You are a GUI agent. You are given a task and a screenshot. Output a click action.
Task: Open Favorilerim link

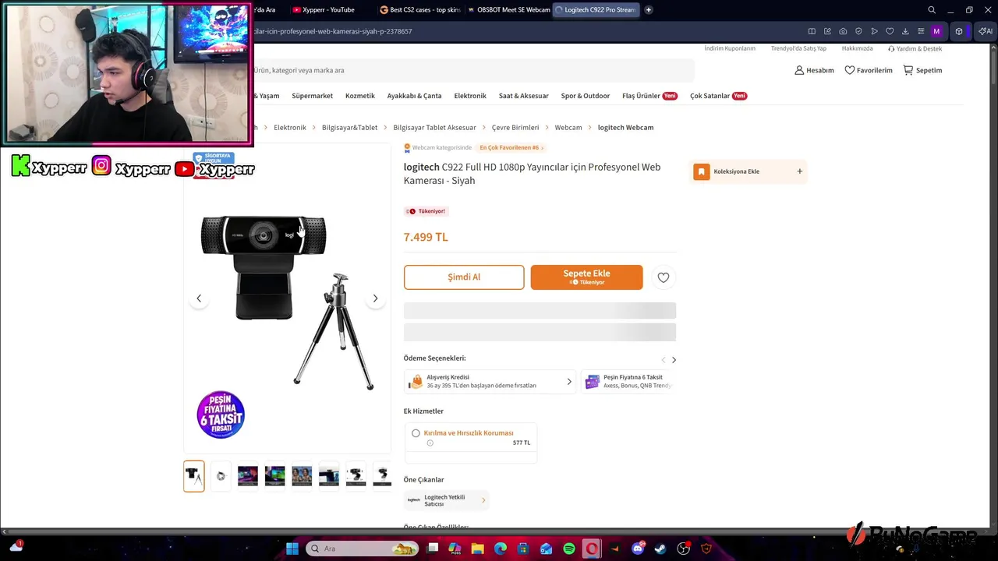tap(869, 70)
